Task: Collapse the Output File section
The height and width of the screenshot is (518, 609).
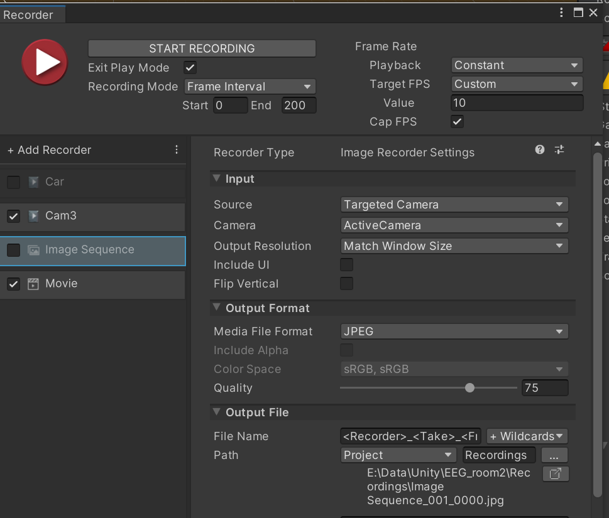Action: coord(217,412)
